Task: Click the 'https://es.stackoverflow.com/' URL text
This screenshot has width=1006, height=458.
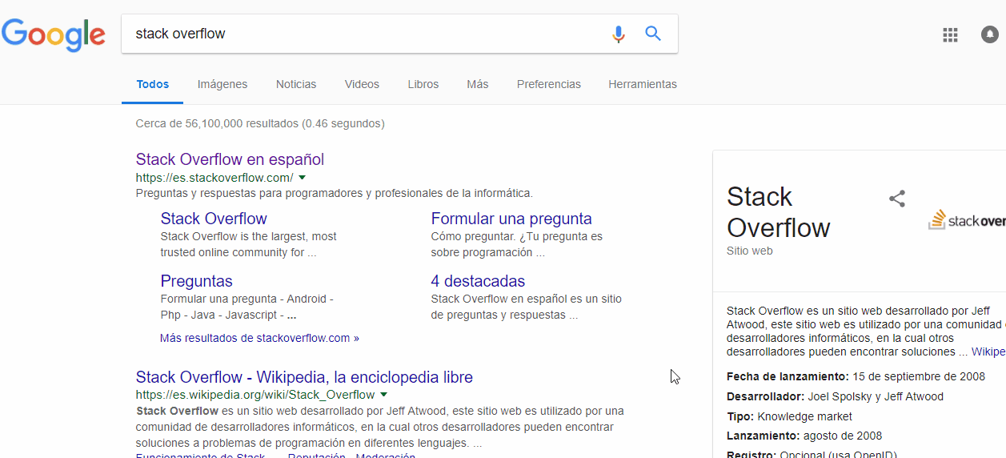Action: [x=214, y=178]
